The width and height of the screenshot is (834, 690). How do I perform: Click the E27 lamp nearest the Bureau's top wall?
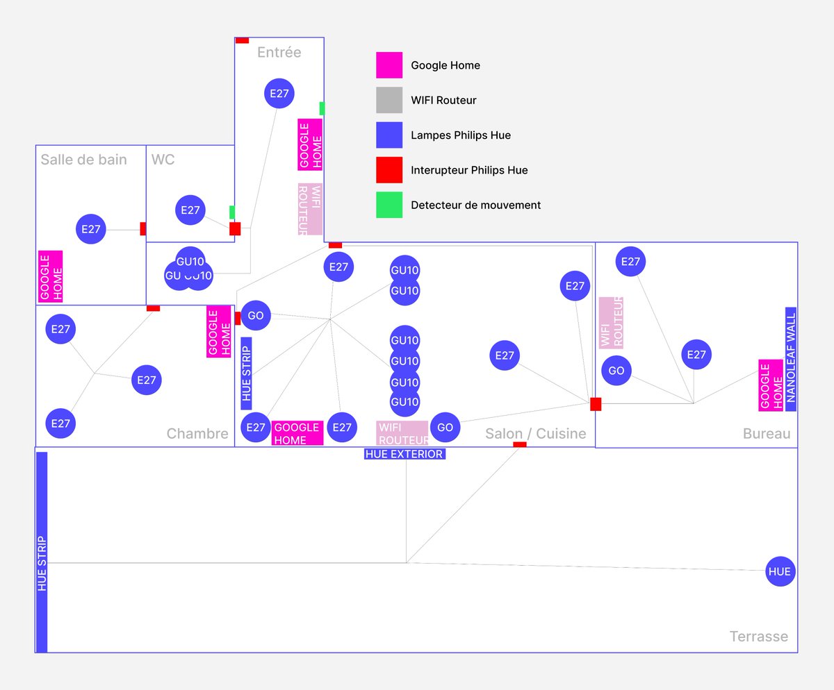tap(630, 261)
